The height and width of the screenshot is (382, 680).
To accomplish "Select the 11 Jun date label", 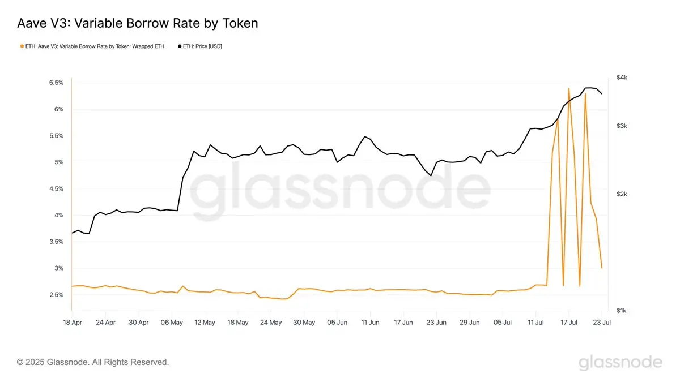I will [x=370, y=323].
